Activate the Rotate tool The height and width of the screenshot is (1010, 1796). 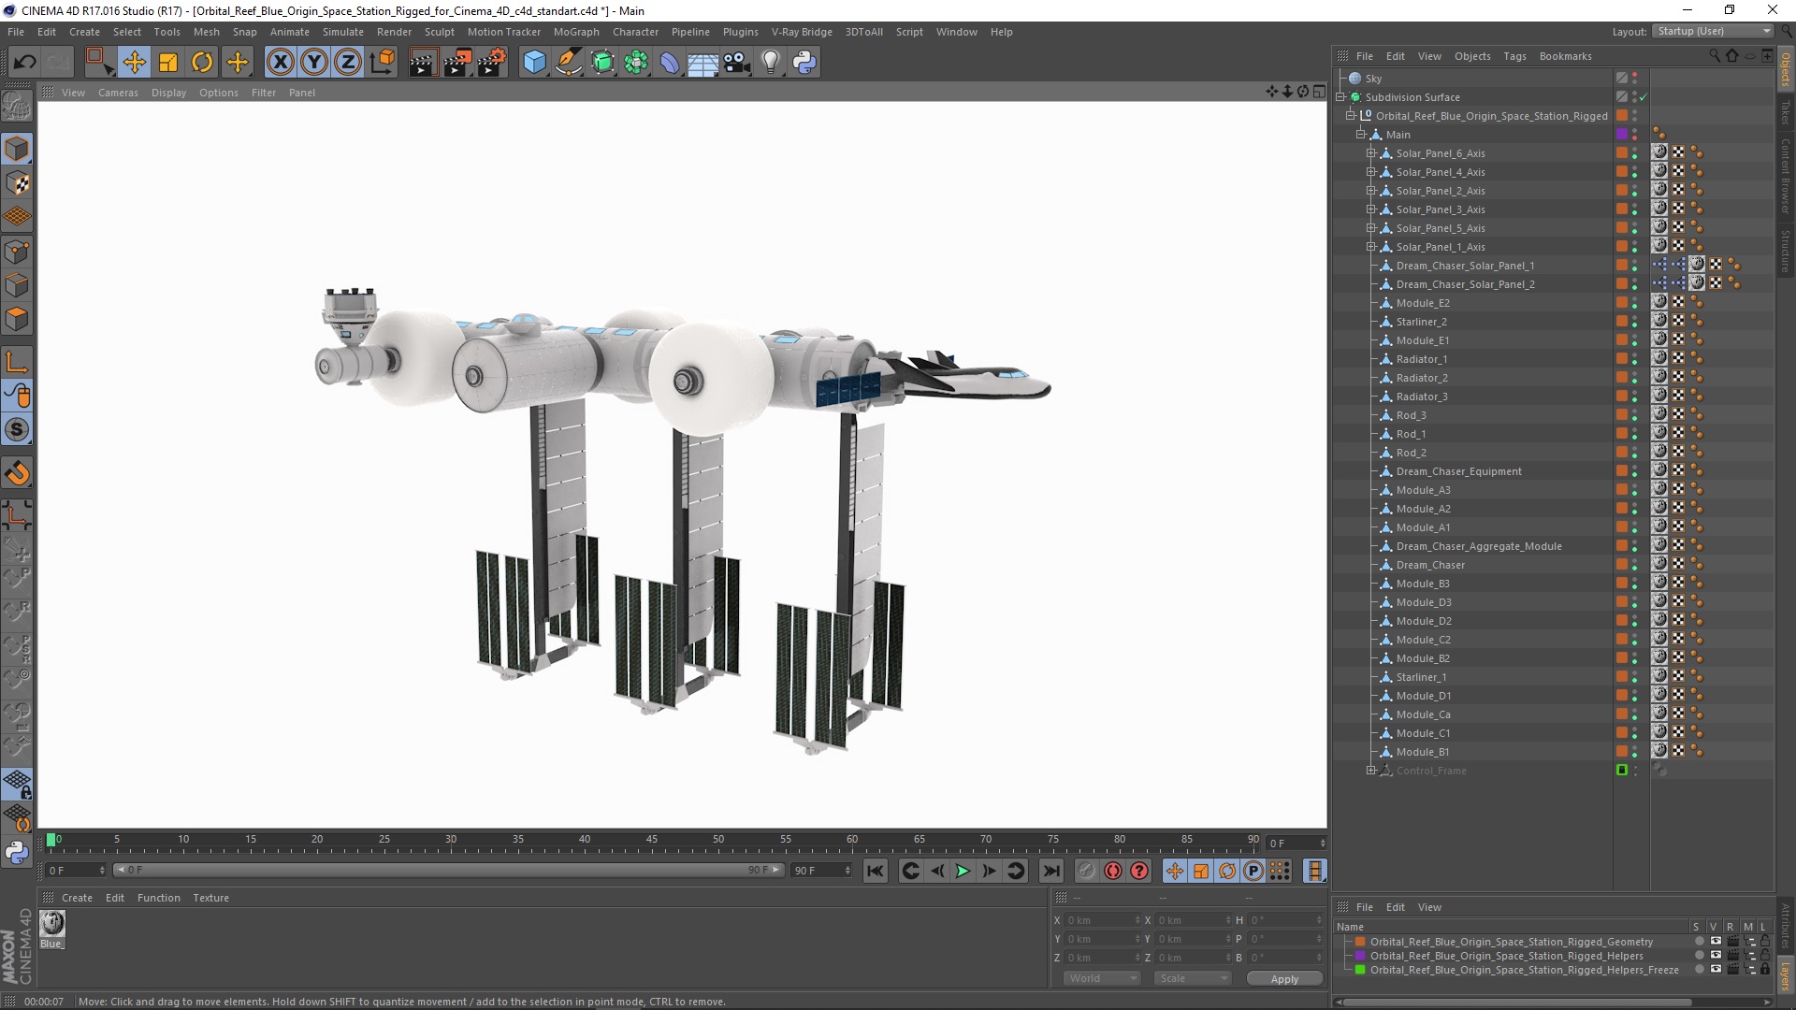coord(202,63)
